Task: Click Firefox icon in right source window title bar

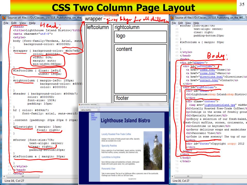Action: [x=172, y=18]
